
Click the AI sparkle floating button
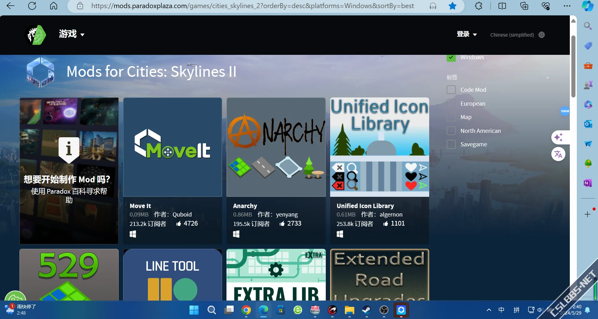[558, 137]
